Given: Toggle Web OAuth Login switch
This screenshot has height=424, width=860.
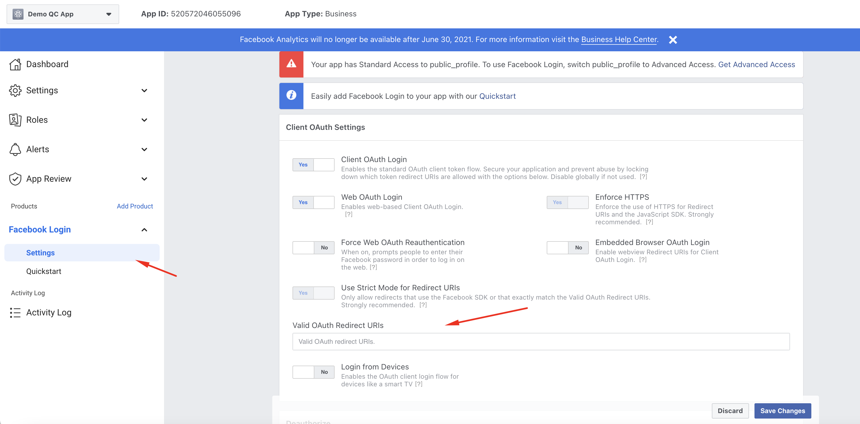Looking at the screenshot, I should (x=314, y=202).
